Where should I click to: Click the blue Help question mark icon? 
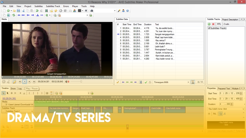128,11
